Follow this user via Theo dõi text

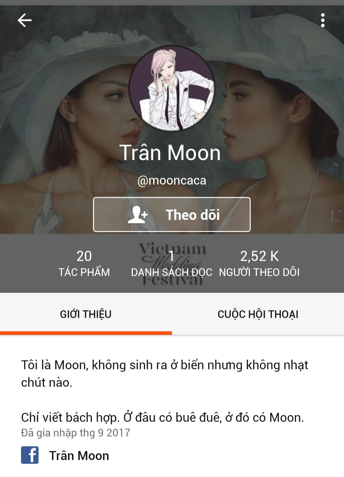(193, 215)
